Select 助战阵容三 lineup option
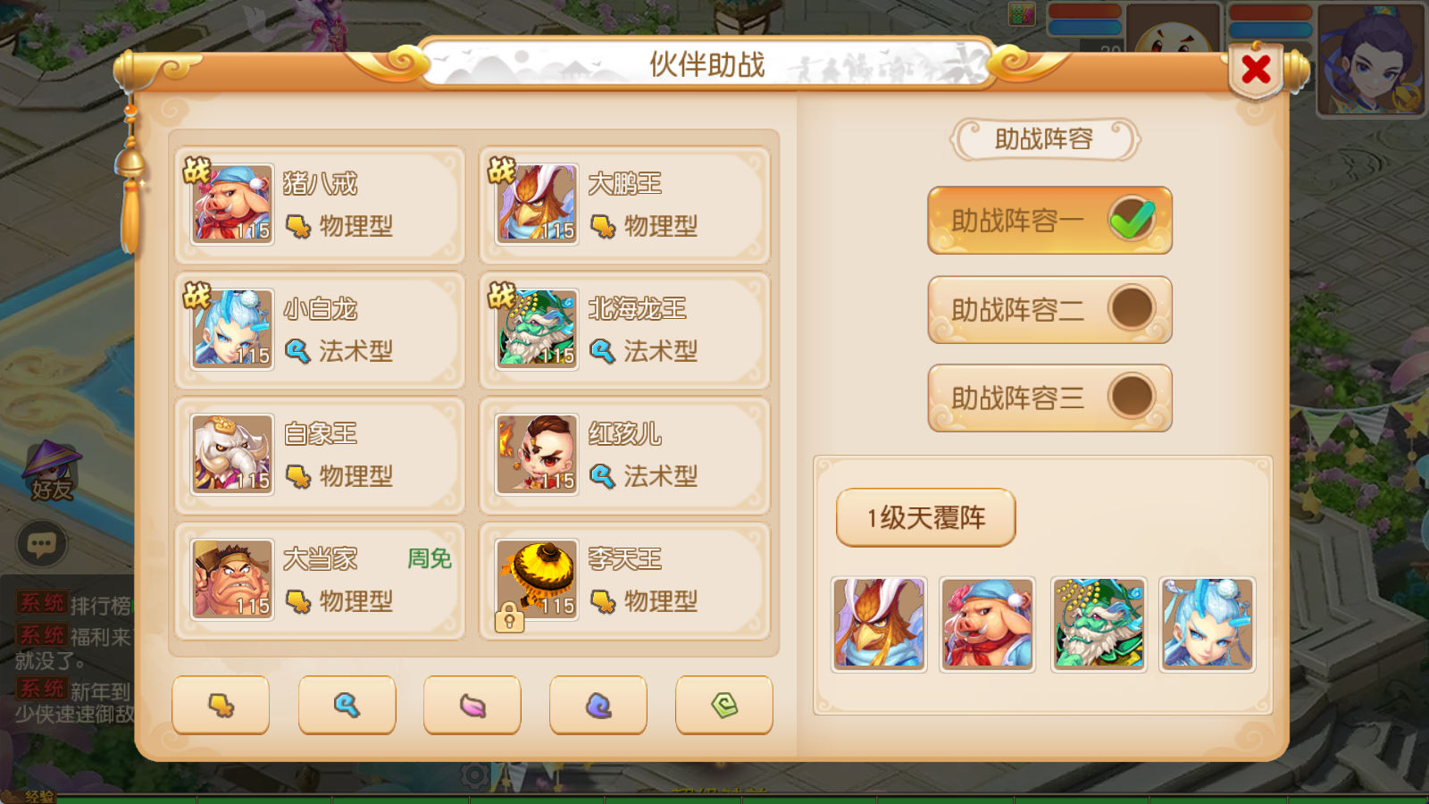1429x804 pixels. tap(1049, 398)
